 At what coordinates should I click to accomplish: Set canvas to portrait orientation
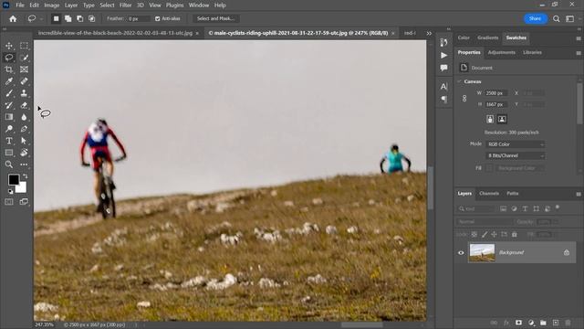point(490,120)
